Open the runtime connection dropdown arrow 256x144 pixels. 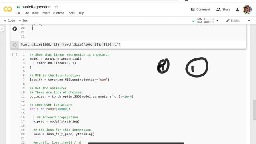217,20
